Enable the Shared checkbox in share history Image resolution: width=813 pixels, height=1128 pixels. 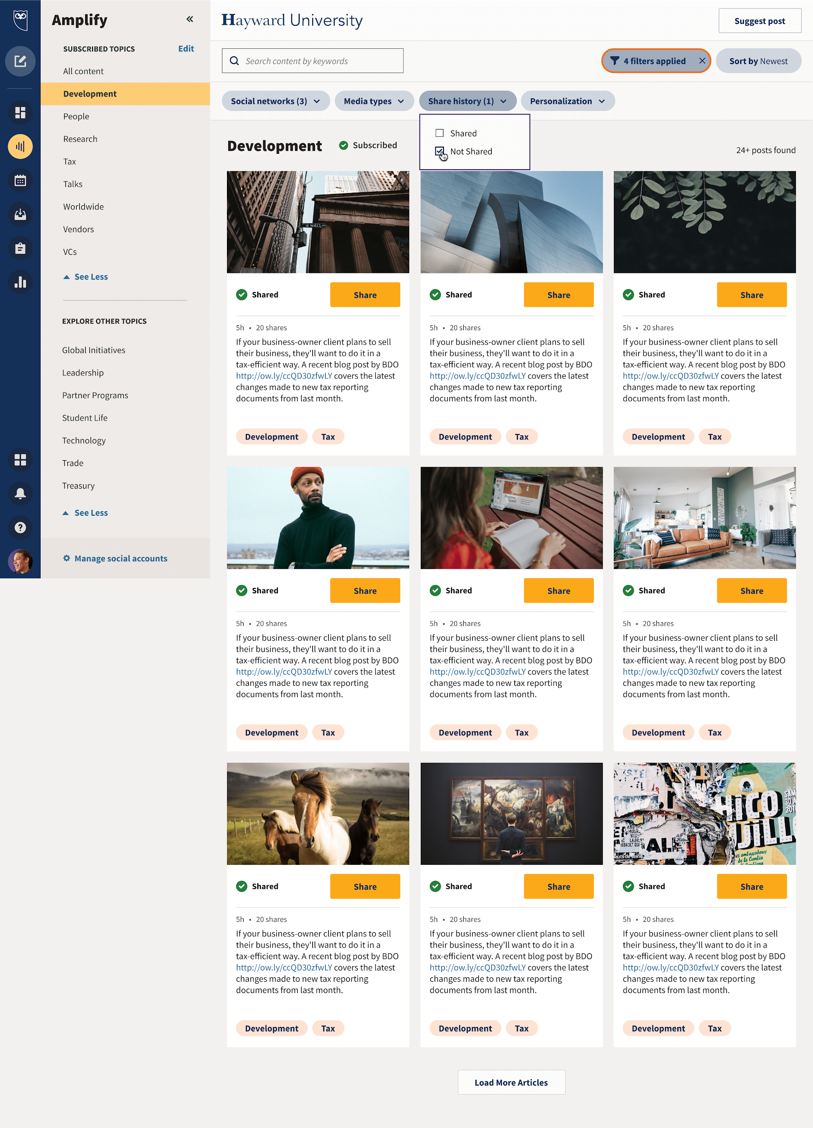click(439, 133)
